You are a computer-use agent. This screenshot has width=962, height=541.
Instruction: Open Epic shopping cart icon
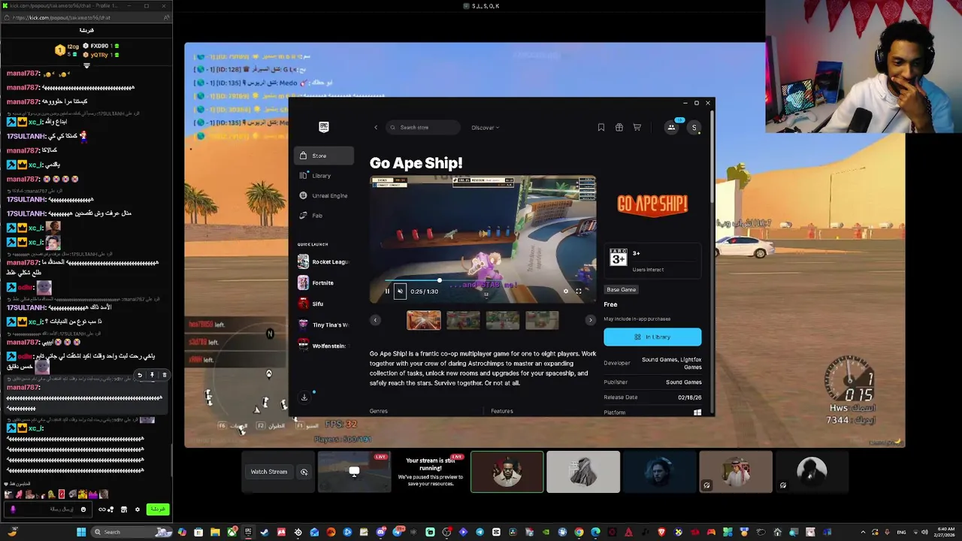[x=637, y=127]
